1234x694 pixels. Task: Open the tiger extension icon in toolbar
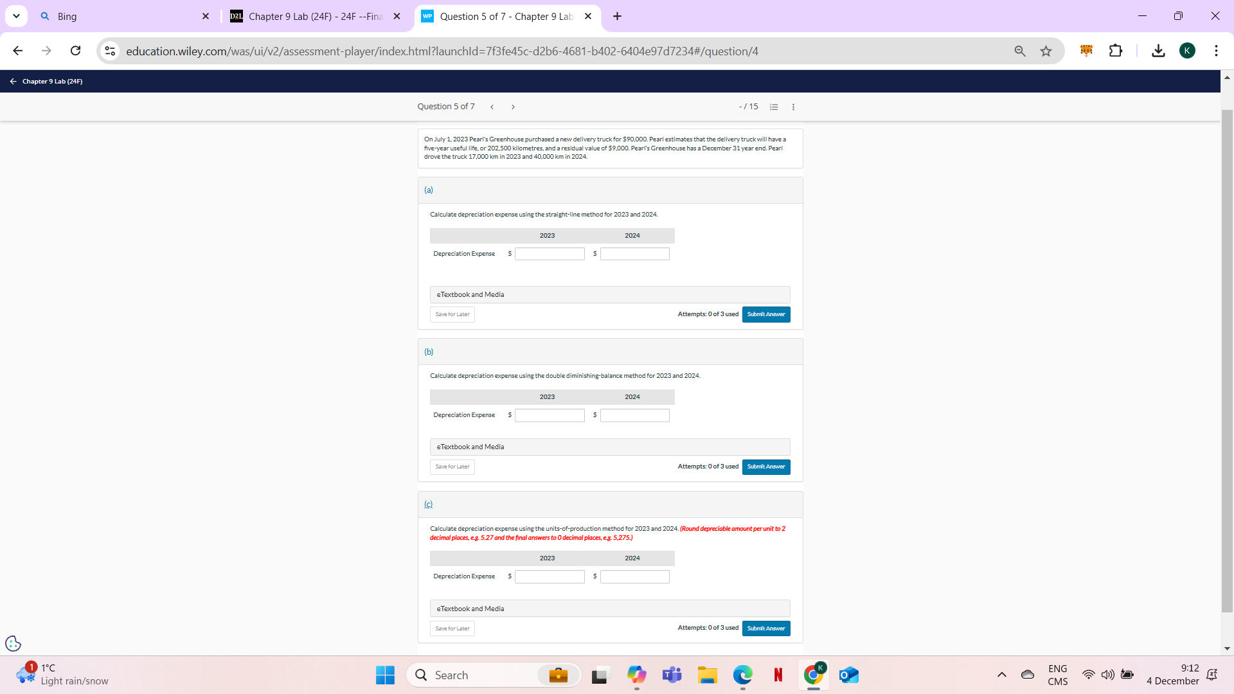tap(1086, 51)
